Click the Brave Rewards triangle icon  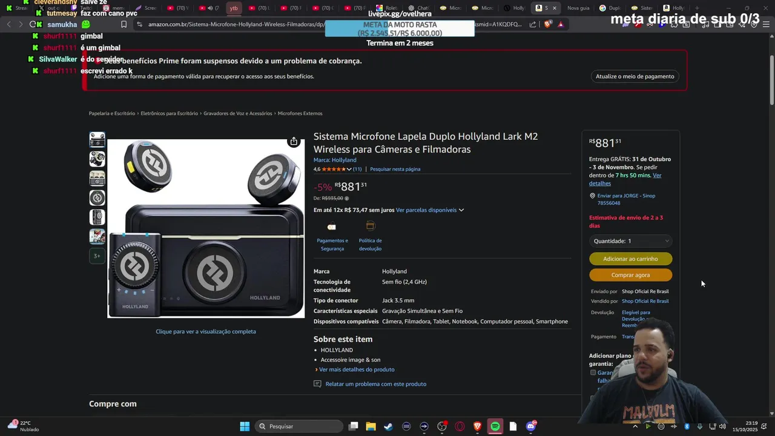[x=561, y=24]
